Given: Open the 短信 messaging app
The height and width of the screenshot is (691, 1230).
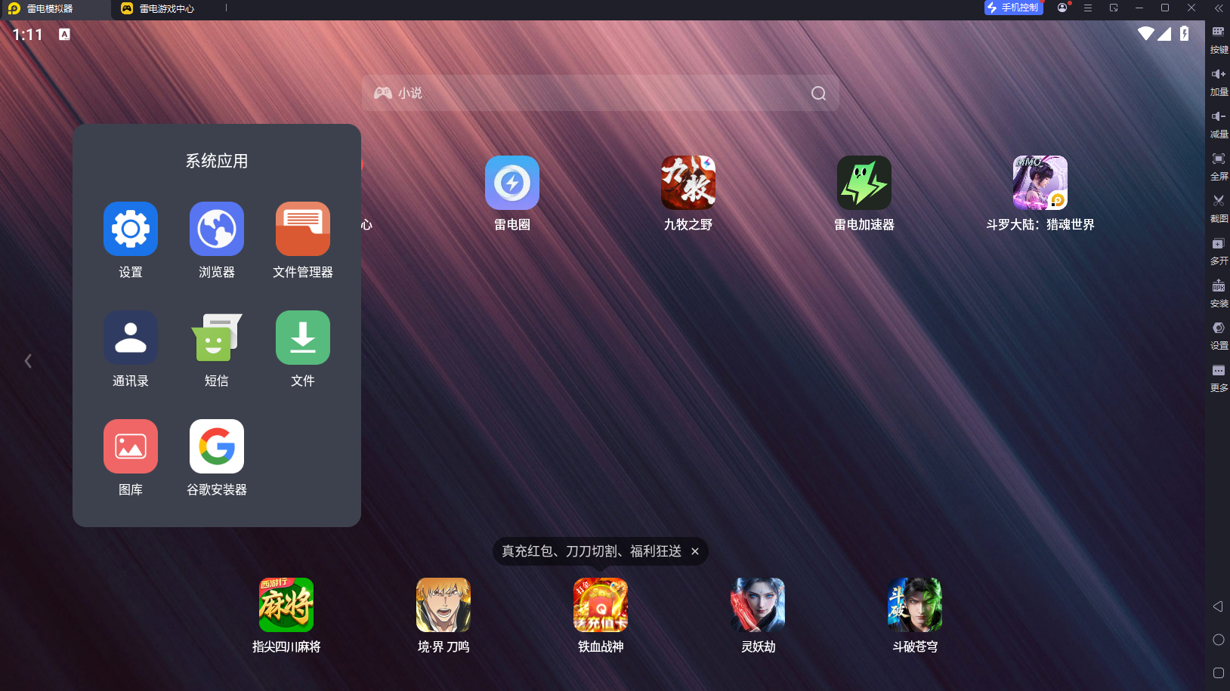Looking at the screenshot, I should coord(217,338).
